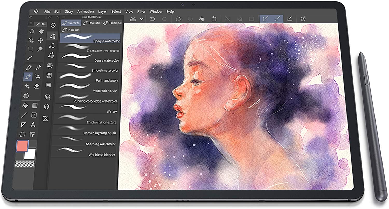
Task: Choose the Text tool
Action: [x=33, y=125]
